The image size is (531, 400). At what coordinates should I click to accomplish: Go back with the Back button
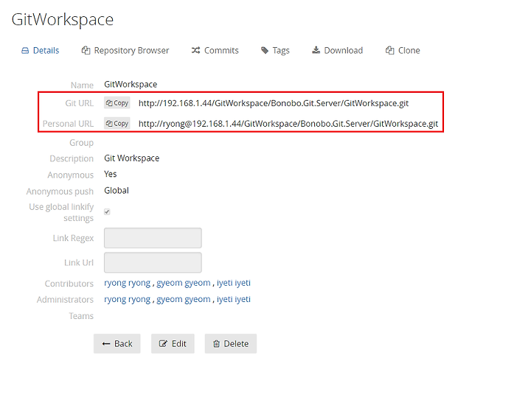117,343
